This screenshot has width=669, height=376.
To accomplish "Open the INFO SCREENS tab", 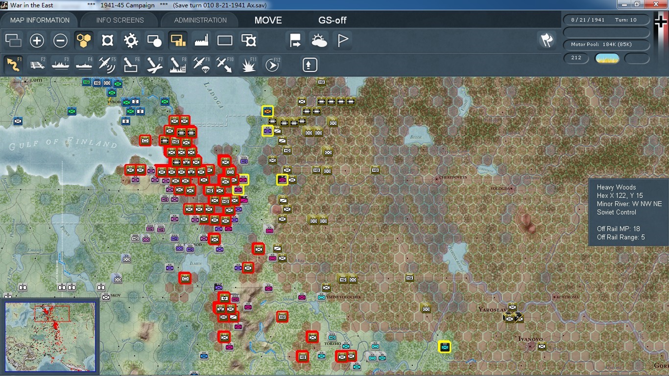I will (x=120, y=20).
